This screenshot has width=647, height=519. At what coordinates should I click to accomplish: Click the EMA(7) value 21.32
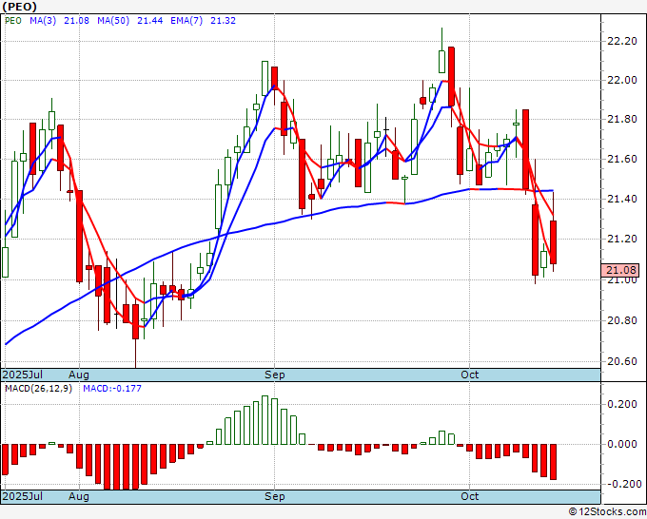point(223,21)
